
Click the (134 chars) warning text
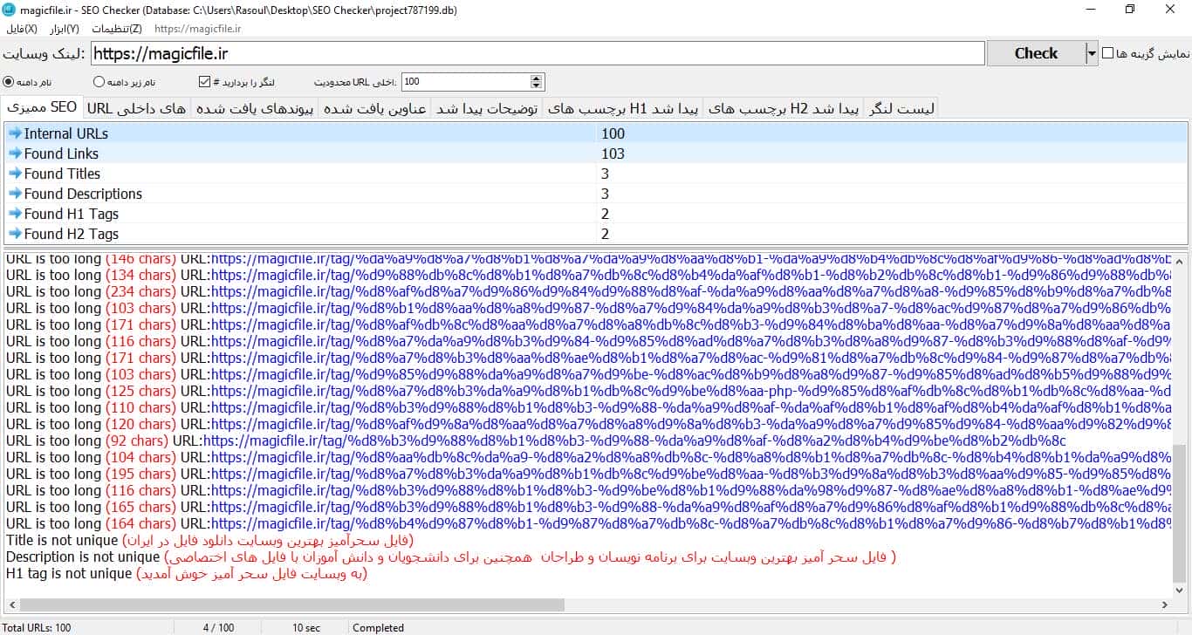click(x=140, y=275)
